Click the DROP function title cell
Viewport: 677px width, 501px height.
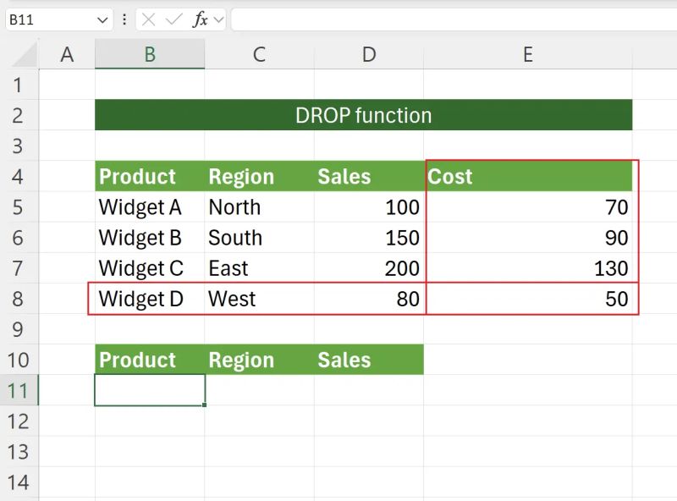[366, 115]
